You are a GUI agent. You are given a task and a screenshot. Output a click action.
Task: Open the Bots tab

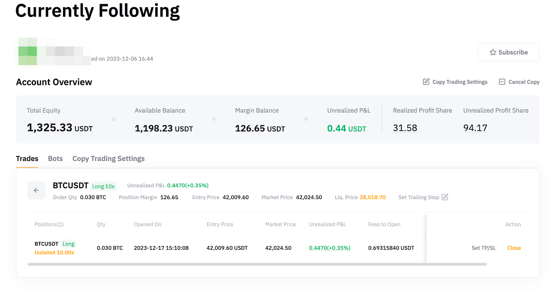click(55, 159)
